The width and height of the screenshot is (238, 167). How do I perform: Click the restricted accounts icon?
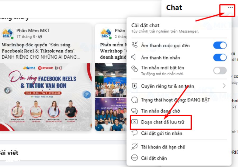click(x=135, y=147)
